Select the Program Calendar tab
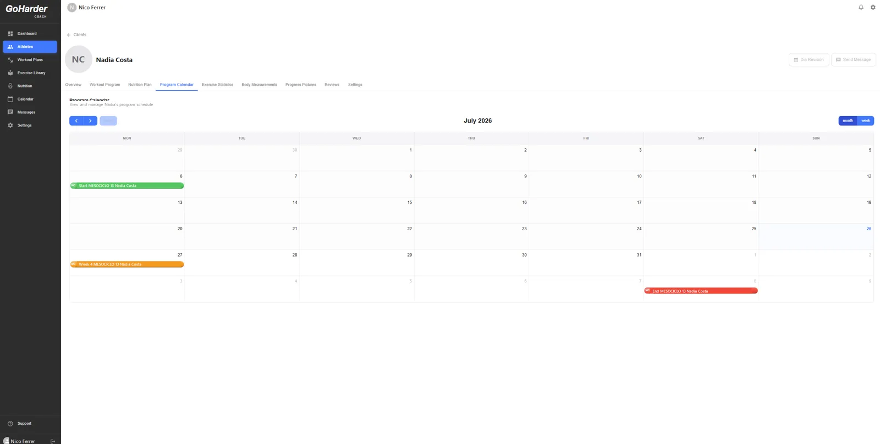The height and width of the screenshot is (444, 880). 177,85
